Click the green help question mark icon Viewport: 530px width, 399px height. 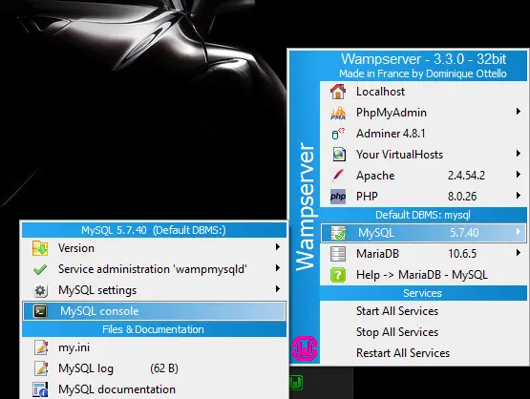tap(338, 275)
